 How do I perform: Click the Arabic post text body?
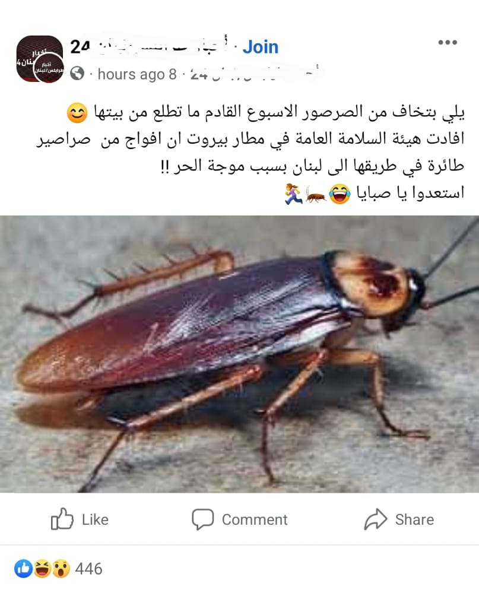250,153
